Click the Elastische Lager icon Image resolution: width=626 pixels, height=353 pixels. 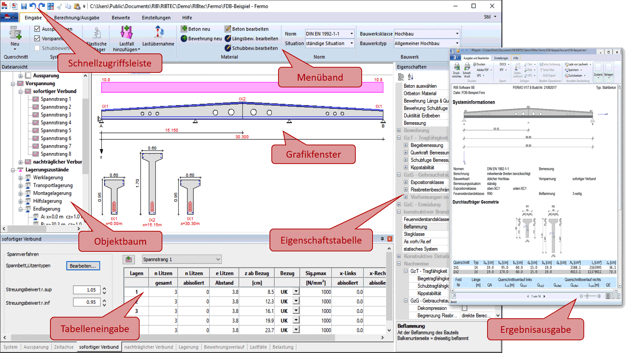point(97,34)
